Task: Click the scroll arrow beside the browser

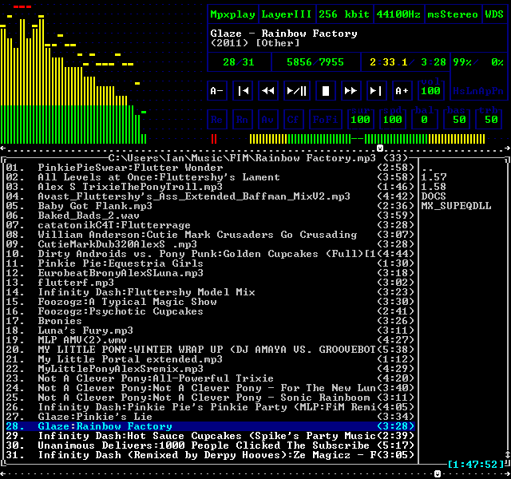Action: [508, 454]
